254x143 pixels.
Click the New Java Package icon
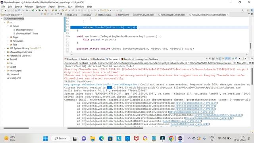coord(53,10)
